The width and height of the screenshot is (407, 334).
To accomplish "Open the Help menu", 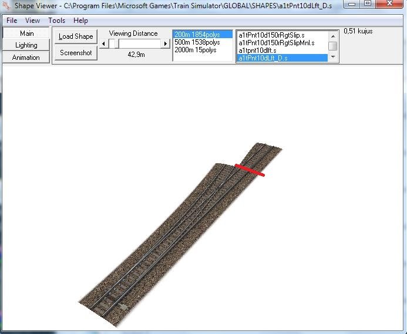I will [80, 21].
